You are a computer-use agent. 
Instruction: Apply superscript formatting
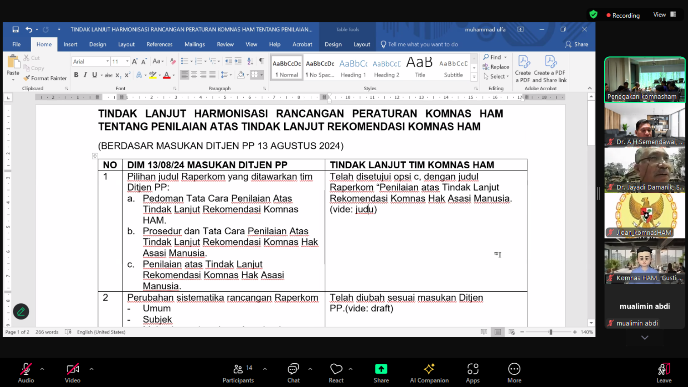coord(127,75)
